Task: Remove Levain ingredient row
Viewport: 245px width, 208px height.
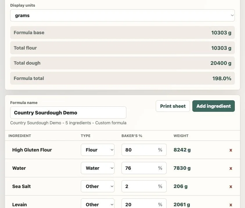Action: coord(230,205)
